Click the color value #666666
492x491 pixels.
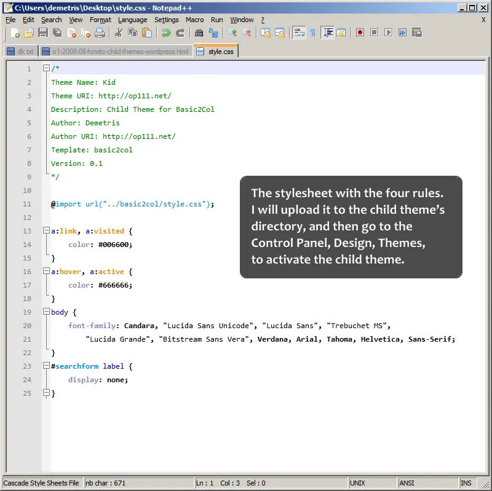(115, 285)
